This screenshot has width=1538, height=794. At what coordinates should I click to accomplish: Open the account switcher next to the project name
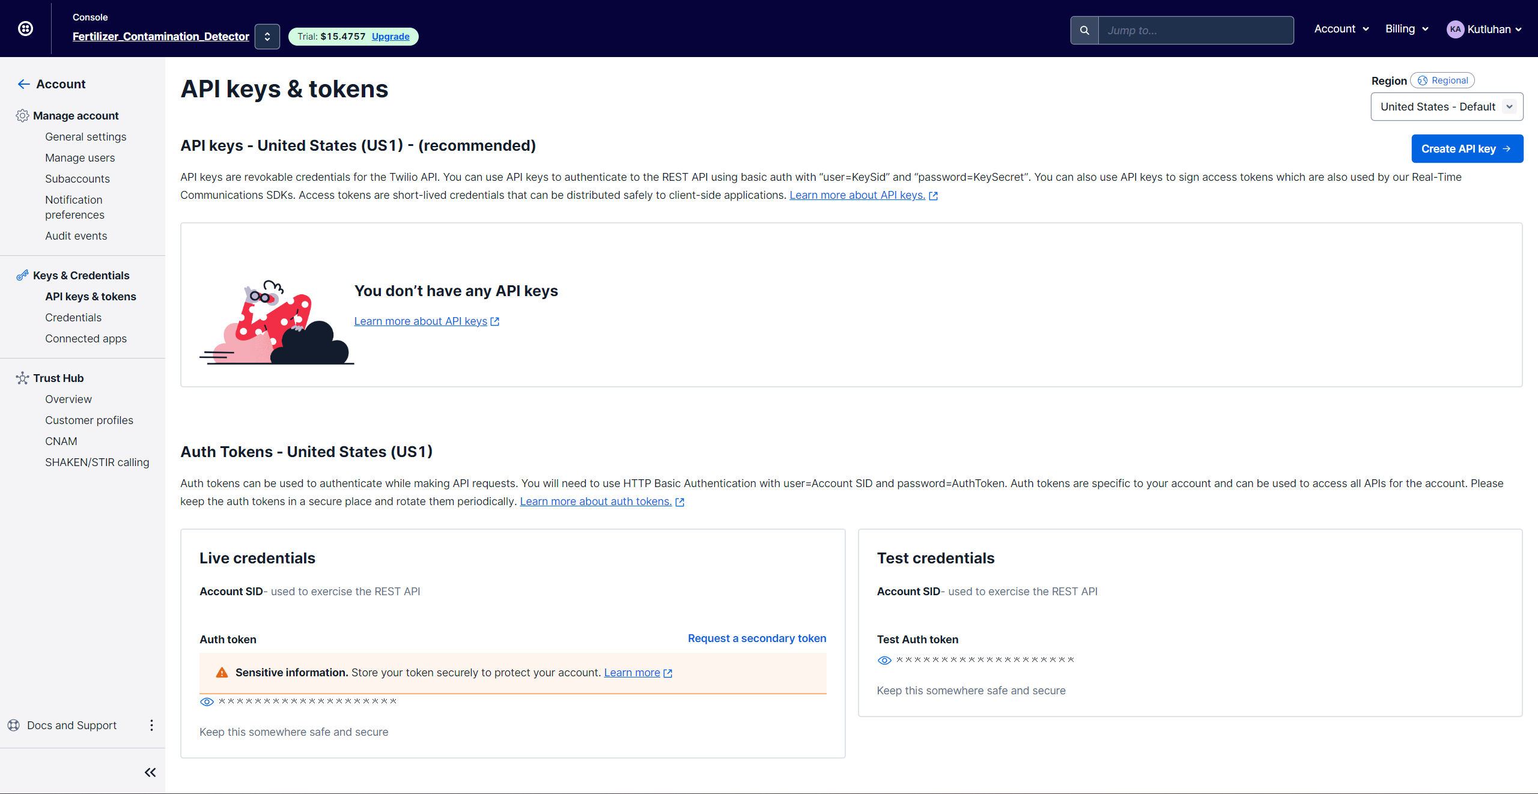(267, 36)
